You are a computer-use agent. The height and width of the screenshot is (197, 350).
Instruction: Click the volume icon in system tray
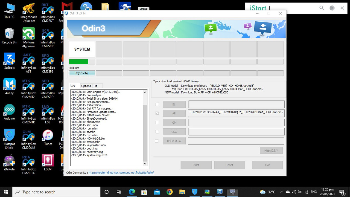pyautogui.click(x=294, y=192)
